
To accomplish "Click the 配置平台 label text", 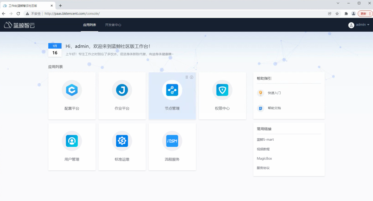I will (72, 108).
